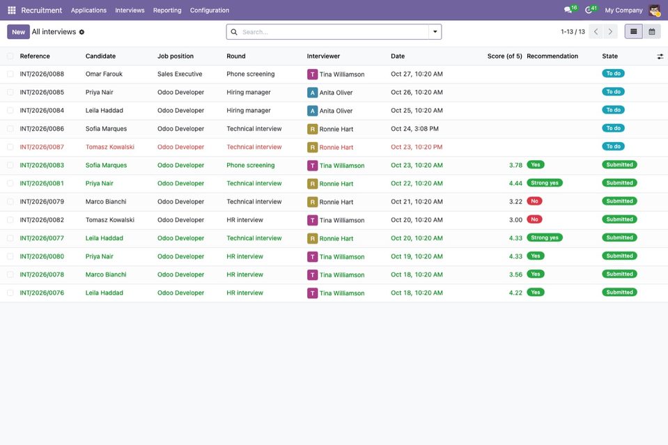Sort by the Candidate column header
Image resolution: width=668 pixels, height=445 pixels.
tap(100, 56)
